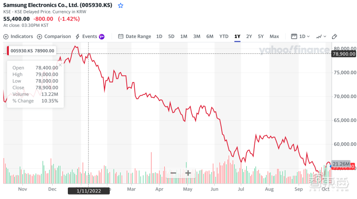357x199 pixels.
Task: Open the line chart type dropdown
Action: click(321, 37)
